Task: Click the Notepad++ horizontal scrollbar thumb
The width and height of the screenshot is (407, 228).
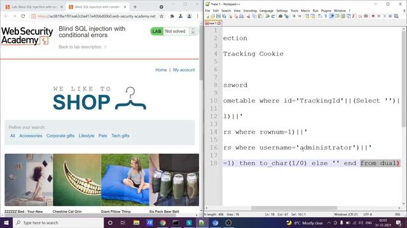Action: [x=294, y=208]
